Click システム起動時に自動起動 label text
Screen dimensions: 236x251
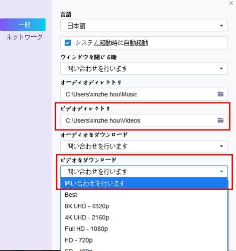coord(111,43)
